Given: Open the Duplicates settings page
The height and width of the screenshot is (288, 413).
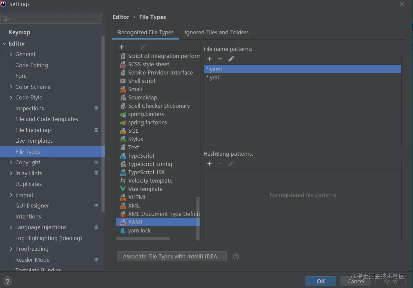Looking at the screenshot, I should pyautogui.click(x=28, y=184).
